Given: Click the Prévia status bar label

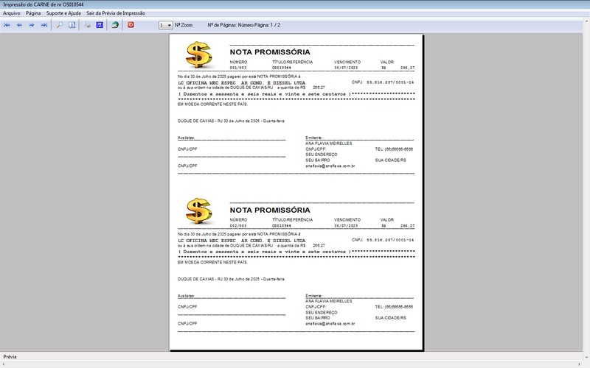Looking at the screenshot, I should point(10,357).
